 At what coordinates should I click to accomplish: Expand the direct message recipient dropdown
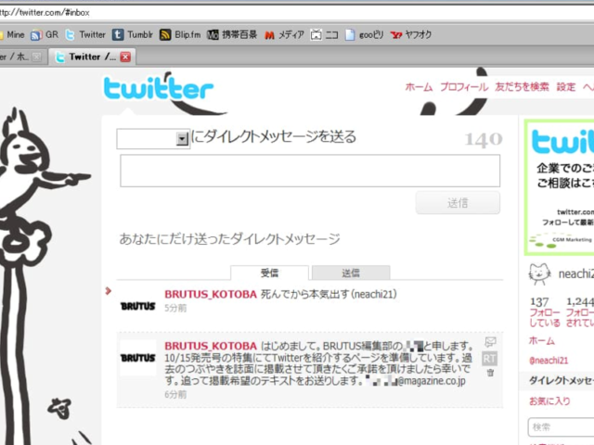click(182, 138)
